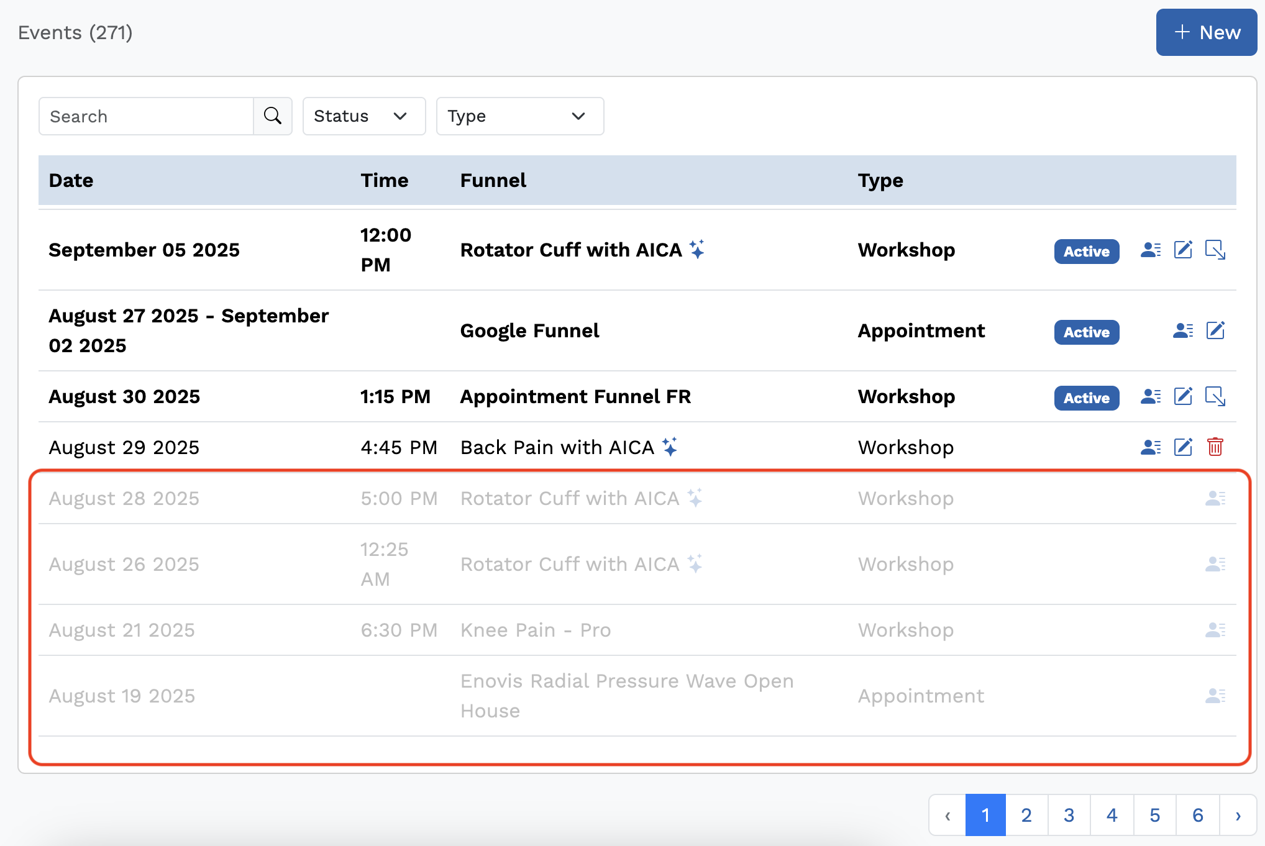Create a new event with New button
The image size is (1265, 846).
coord(1206,32)
